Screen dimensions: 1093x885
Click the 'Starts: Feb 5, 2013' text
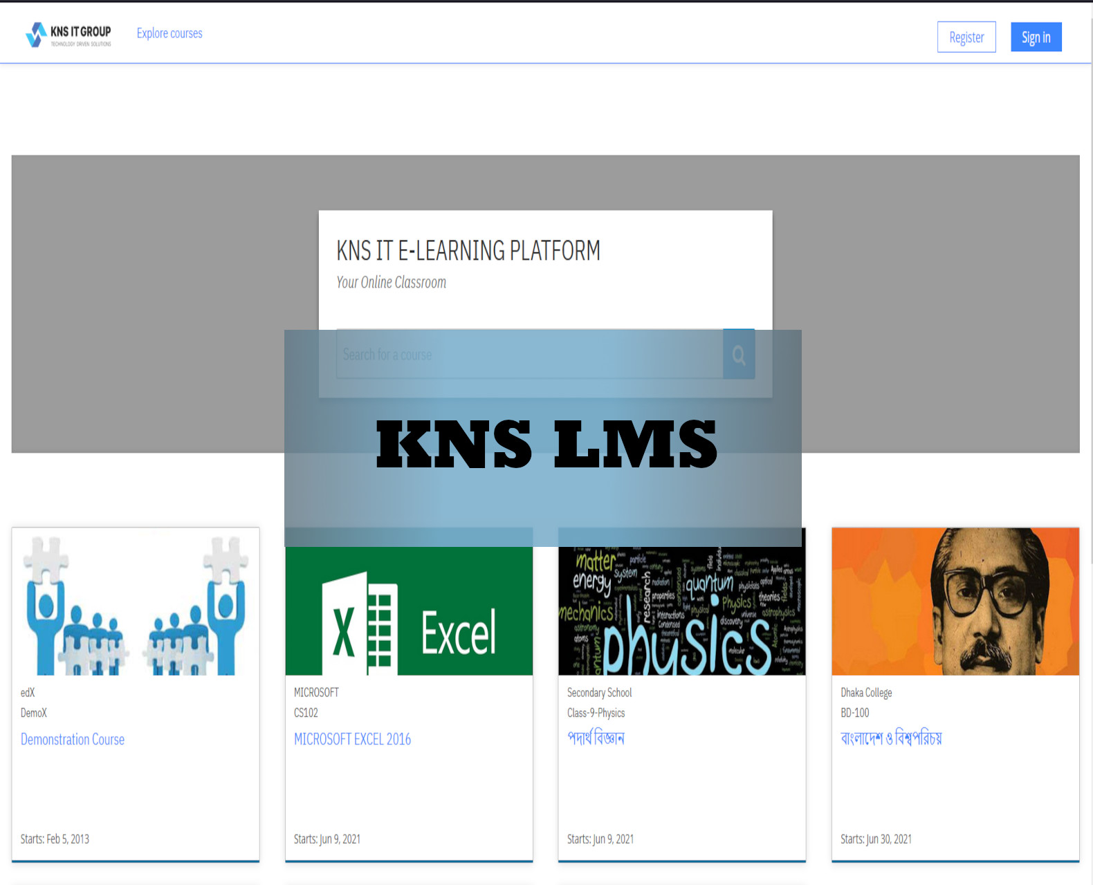(55, 839)
